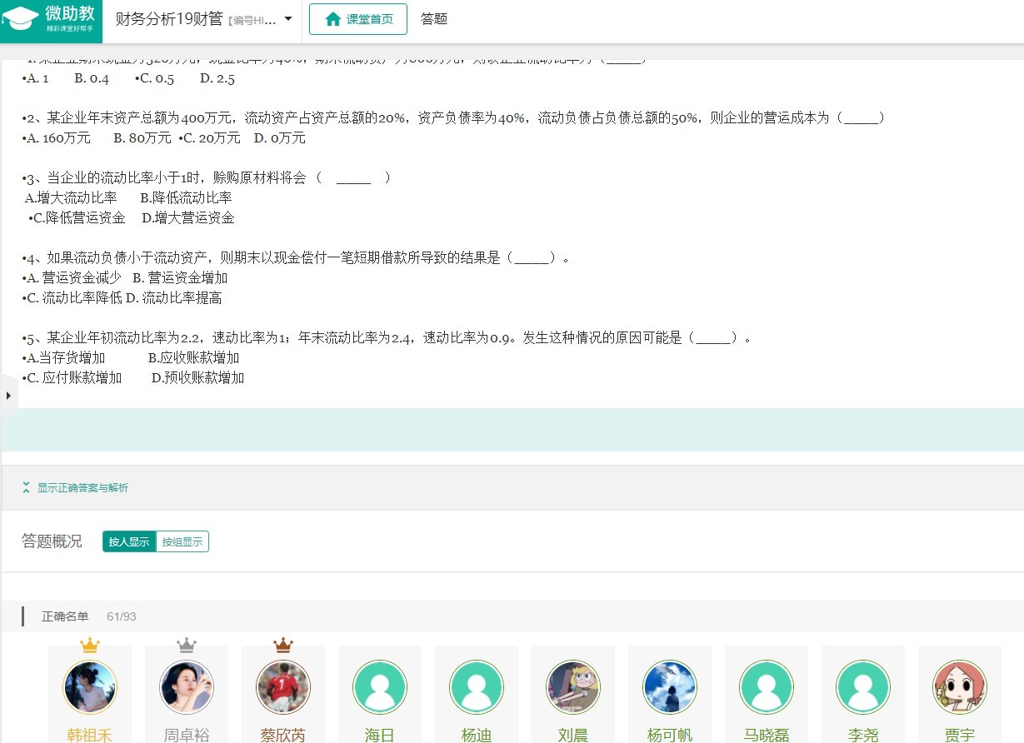The height and width of the screenshot is (743, 1024).
Task: Click 李尧's default avatar icon
Action: [x=863, y=687]
